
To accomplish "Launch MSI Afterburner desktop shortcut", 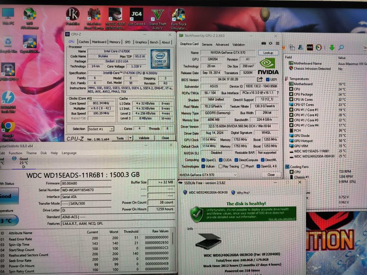I will [30, 18].
